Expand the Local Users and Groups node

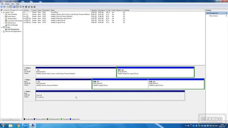(x=4, y=21)
